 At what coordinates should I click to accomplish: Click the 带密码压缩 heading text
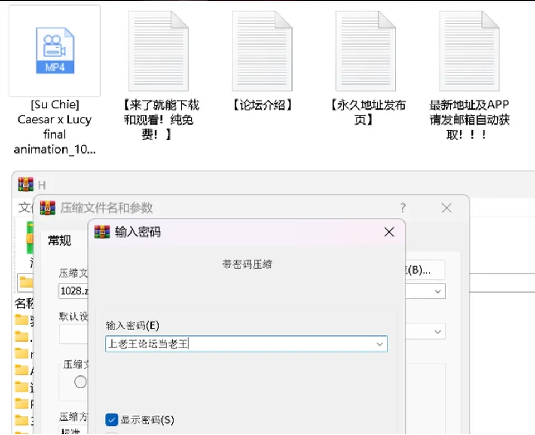point(247,264)
